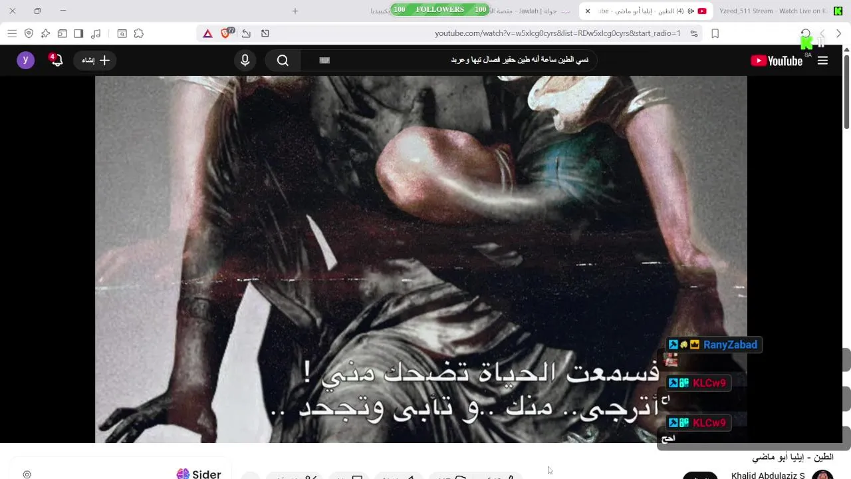Viewport: 851px width, 479px height.
Task: Click the Brave Rewards triangle icon
Action: tap(208, 33)
